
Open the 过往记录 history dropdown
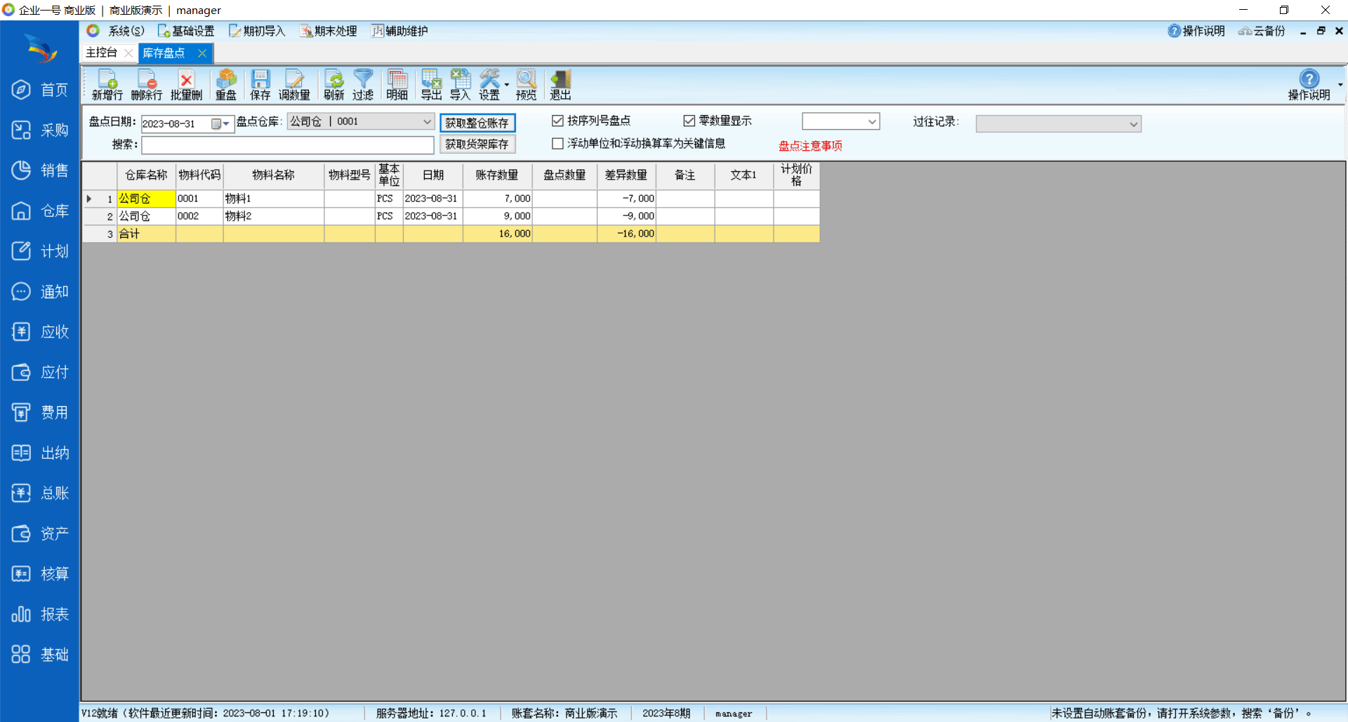[x=1133, y=124]
